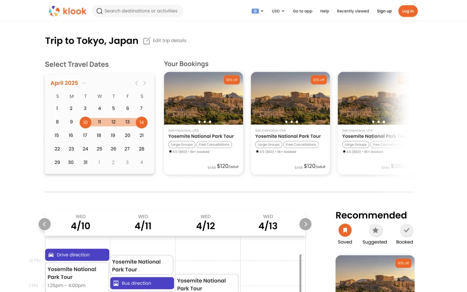Click the $120/adult price on first booking
The image size is (467, 292).
point(228,166)
